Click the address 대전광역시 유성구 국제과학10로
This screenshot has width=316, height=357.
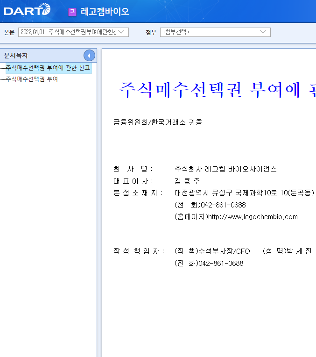coord(226,193)
